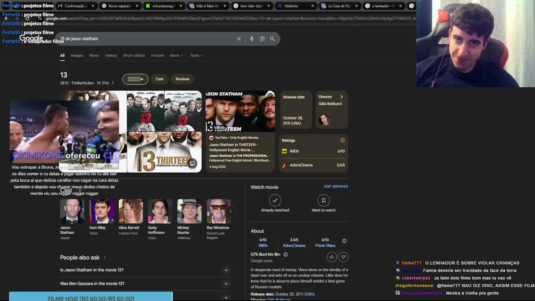Open Jason Statham cast photo
Image resolution: width=535 pixels, height=301 pixels.
pyautogui.click(x=72, y=211)
